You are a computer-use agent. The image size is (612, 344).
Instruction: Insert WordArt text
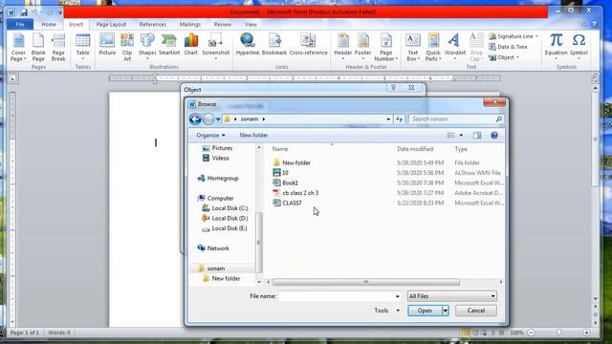(455, 46)
